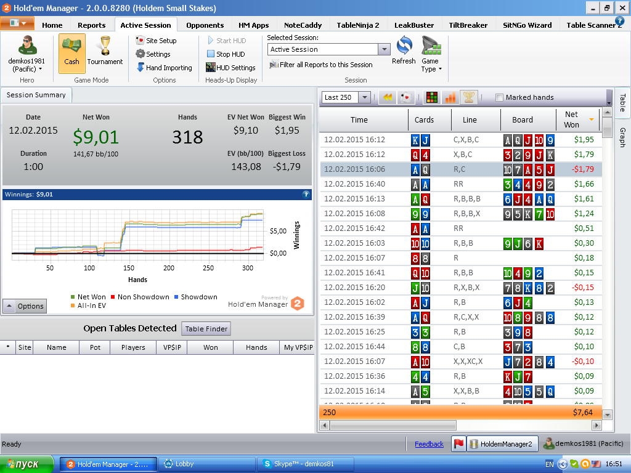Open the TableNinja 2 tab
This screenshot has width=631, height=473.
click(x=358, y=25)
